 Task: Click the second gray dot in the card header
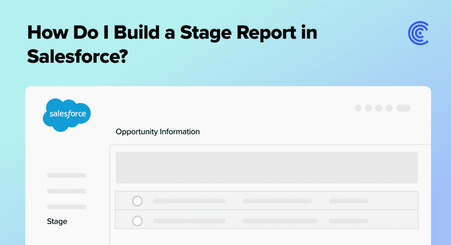coord(369,108)
